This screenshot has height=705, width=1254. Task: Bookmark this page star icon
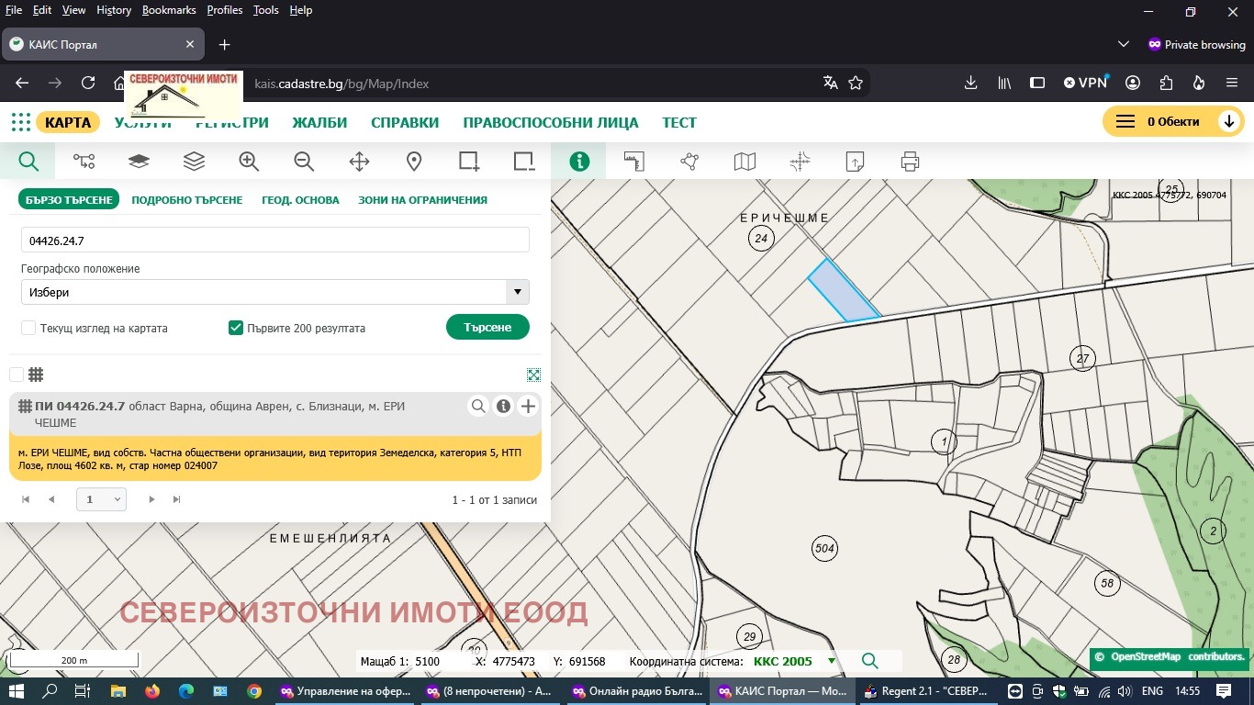(x=856, y=83)
